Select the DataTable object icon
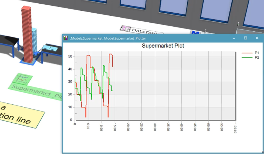Image resolution: width=264 pixels, height=154 pixels. 126,29
